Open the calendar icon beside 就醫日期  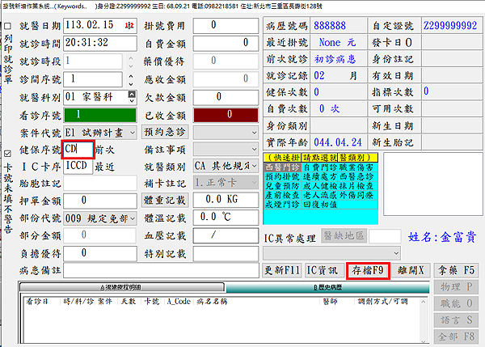point(129,26)
